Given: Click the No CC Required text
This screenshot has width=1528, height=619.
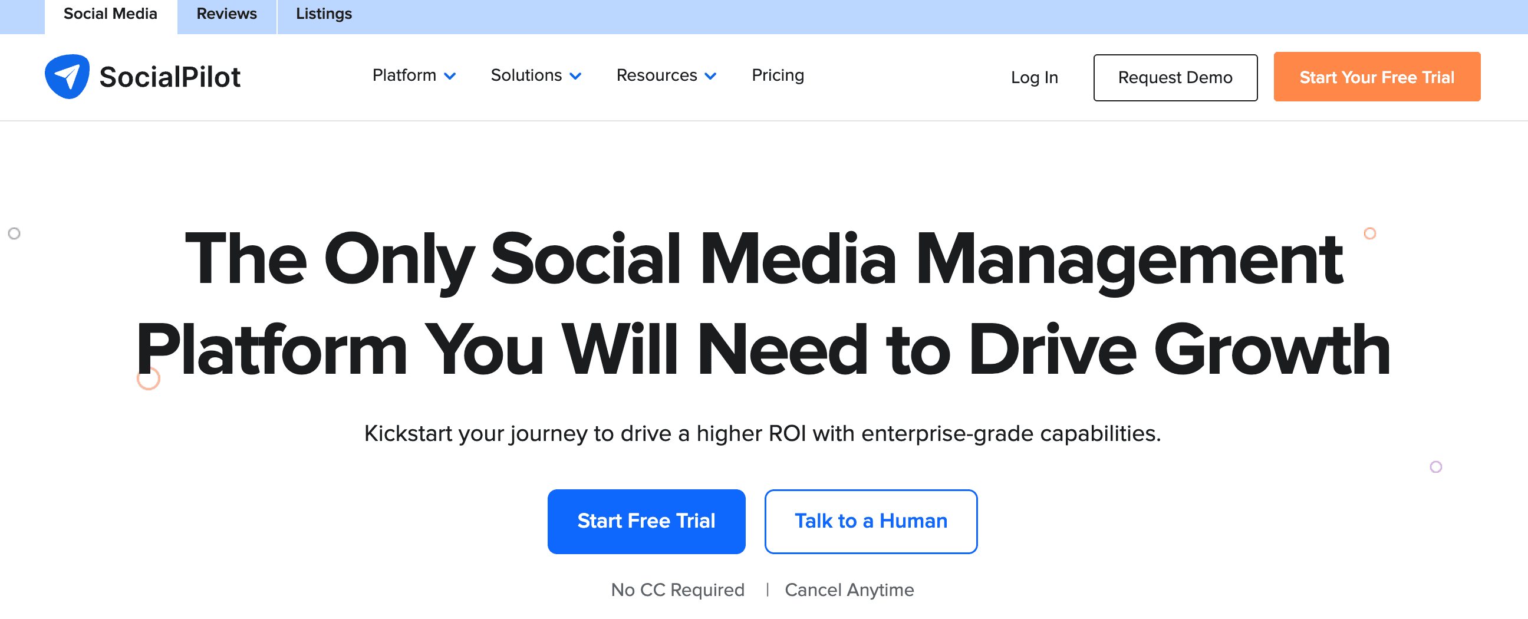Looking at the screenshot, I should pyautogui.click(x=677, y=590).
